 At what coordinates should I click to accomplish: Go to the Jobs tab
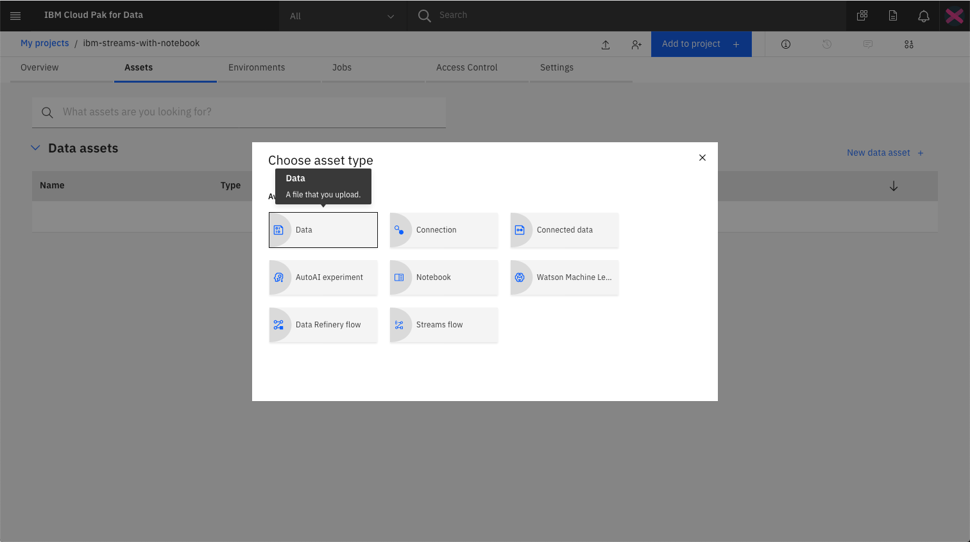[x=342, y=67]
